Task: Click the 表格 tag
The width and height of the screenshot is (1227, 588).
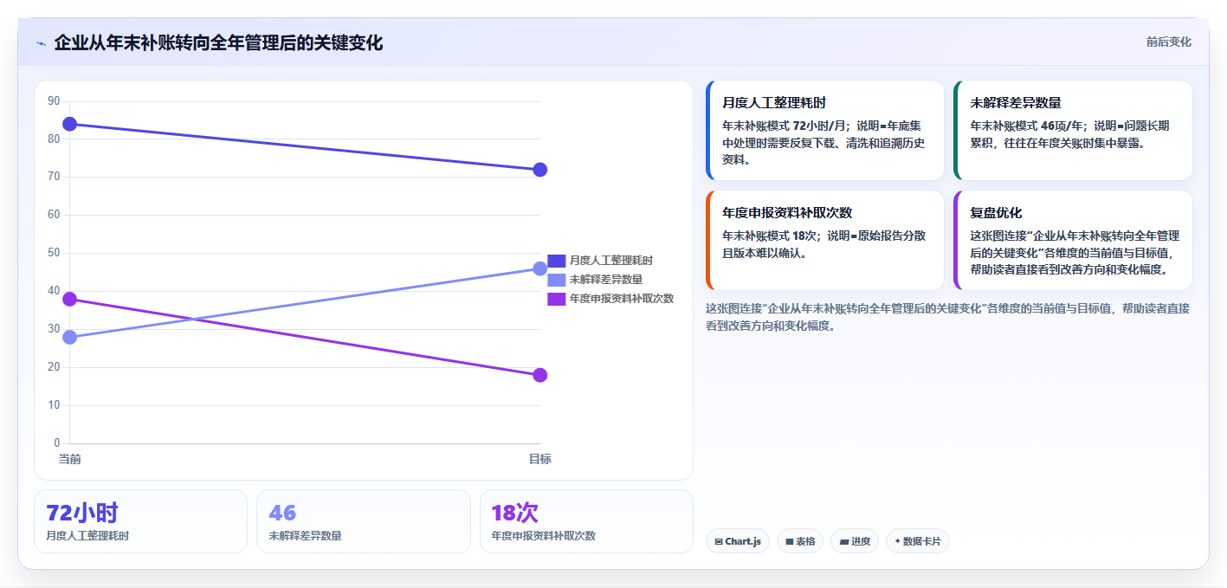Action: tap(800, 541)
